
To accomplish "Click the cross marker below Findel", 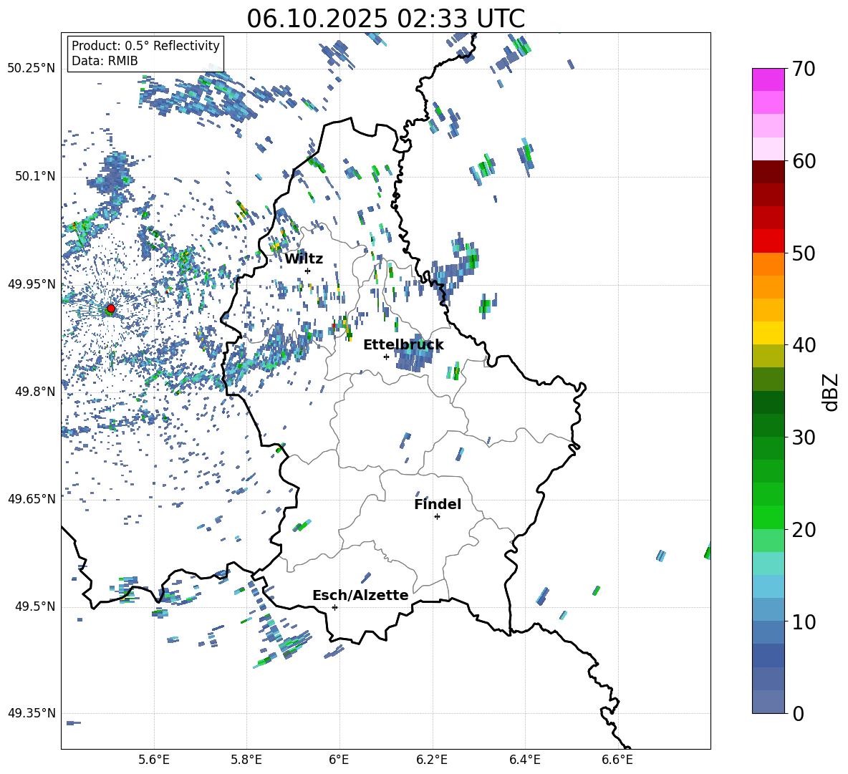I will tap(437, 516).
